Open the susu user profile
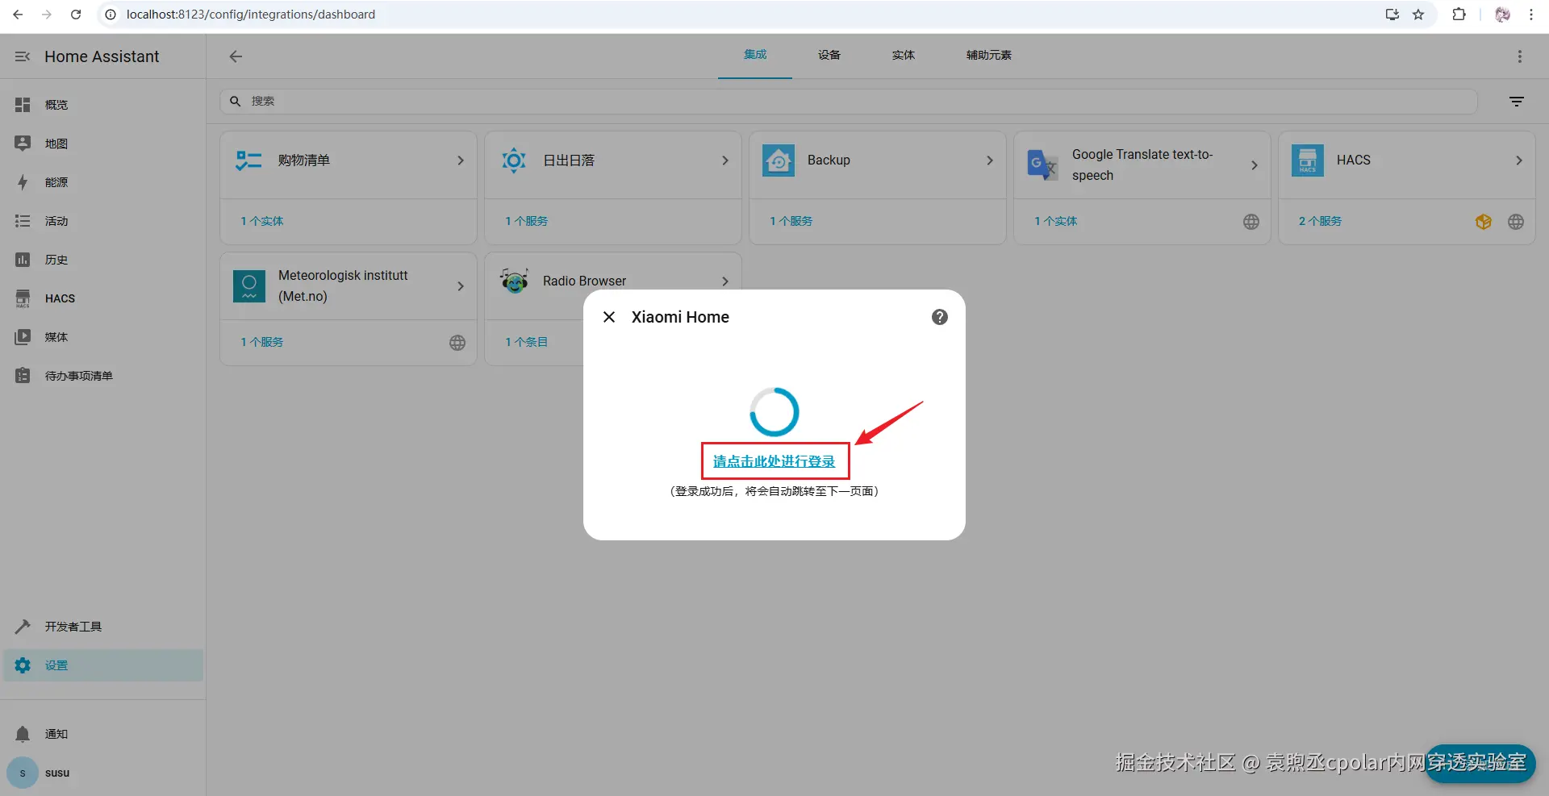Image resolution: width=1549 pixels, height=796 pixels. pyautogui.click(x=102, y=773)
